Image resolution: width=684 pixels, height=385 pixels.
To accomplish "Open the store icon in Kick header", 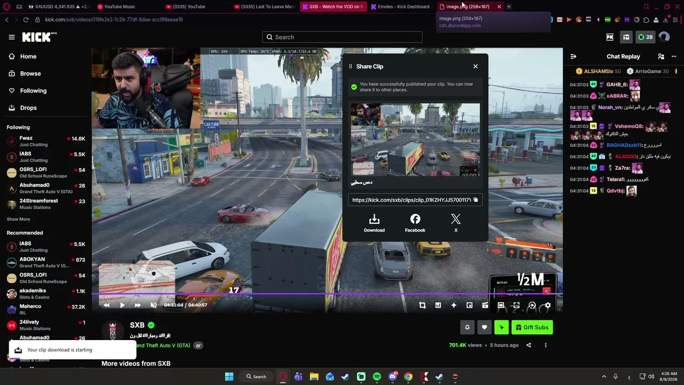I will [x=626, y=37].
